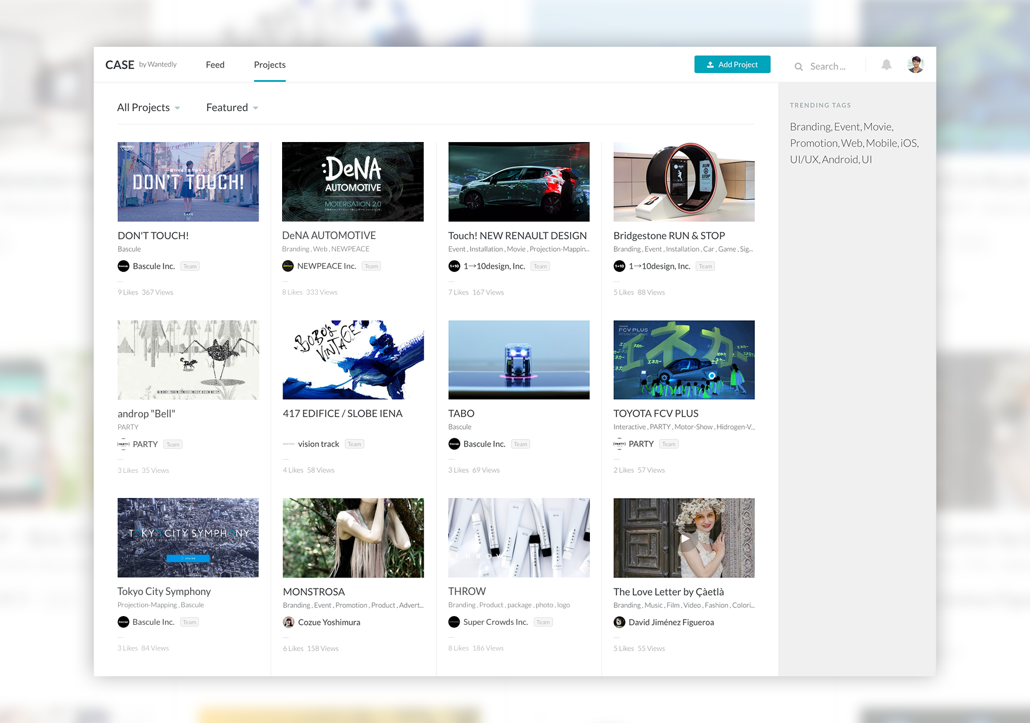Viewport: 1030px width, 723px height.
Task: Click the iOS trending tag
Action: click(908, 143)
